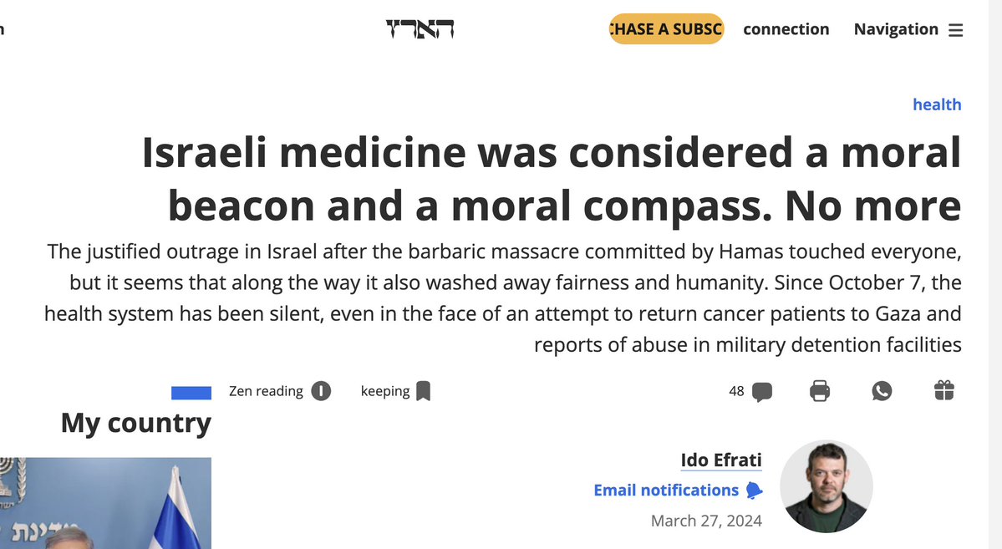Open the health section link

937,104
